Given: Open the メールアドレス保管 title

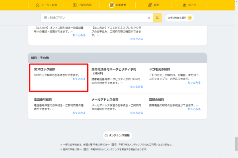Looking at the screenshot, I should (105, 100).
